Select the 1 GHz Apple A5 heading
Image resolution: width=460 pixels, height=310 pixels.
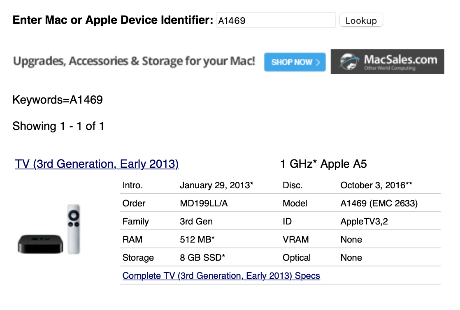click(x=323, y=164)
